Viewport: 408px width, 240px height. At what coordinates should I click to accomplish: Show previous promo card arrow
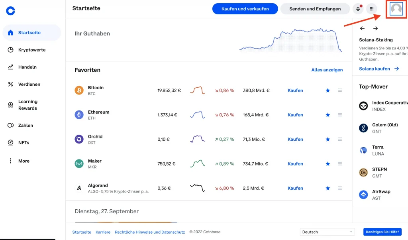[x=362, y=28]
